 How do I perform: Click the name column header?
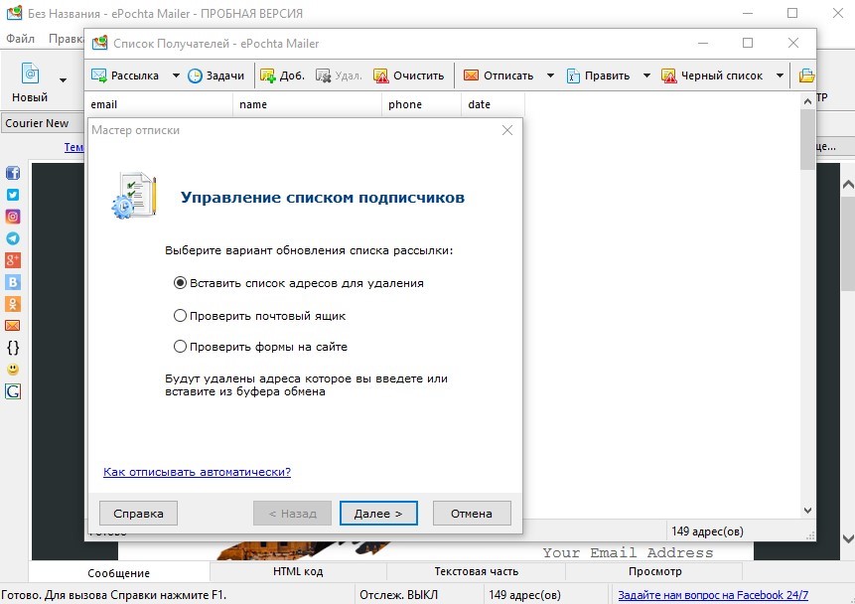click(x=307, y=104)
